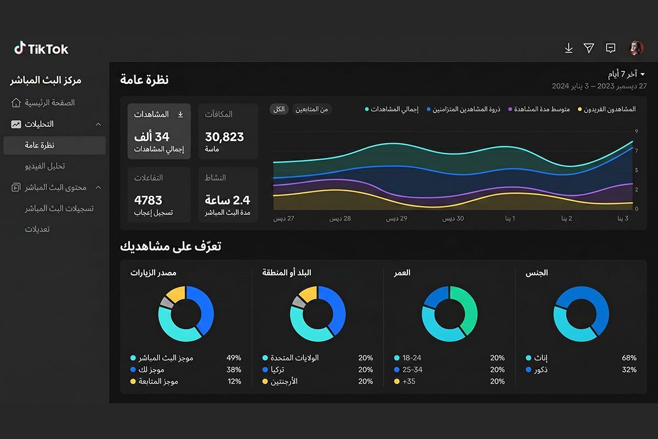Toggle إجمالي المشاهدات legend series
This screenshot has height=439, width=658.
(392, 109)
